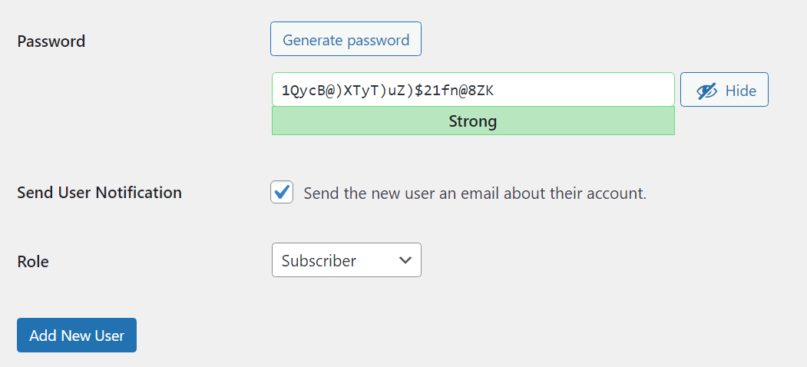Click the crossed-out eye icon
This screenshot has width=807, height=367.
pos(706,91)
